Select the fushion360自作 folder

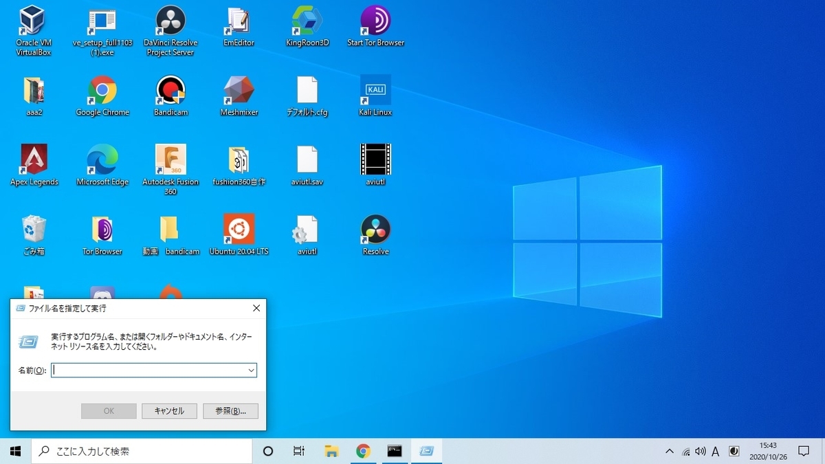239,166
